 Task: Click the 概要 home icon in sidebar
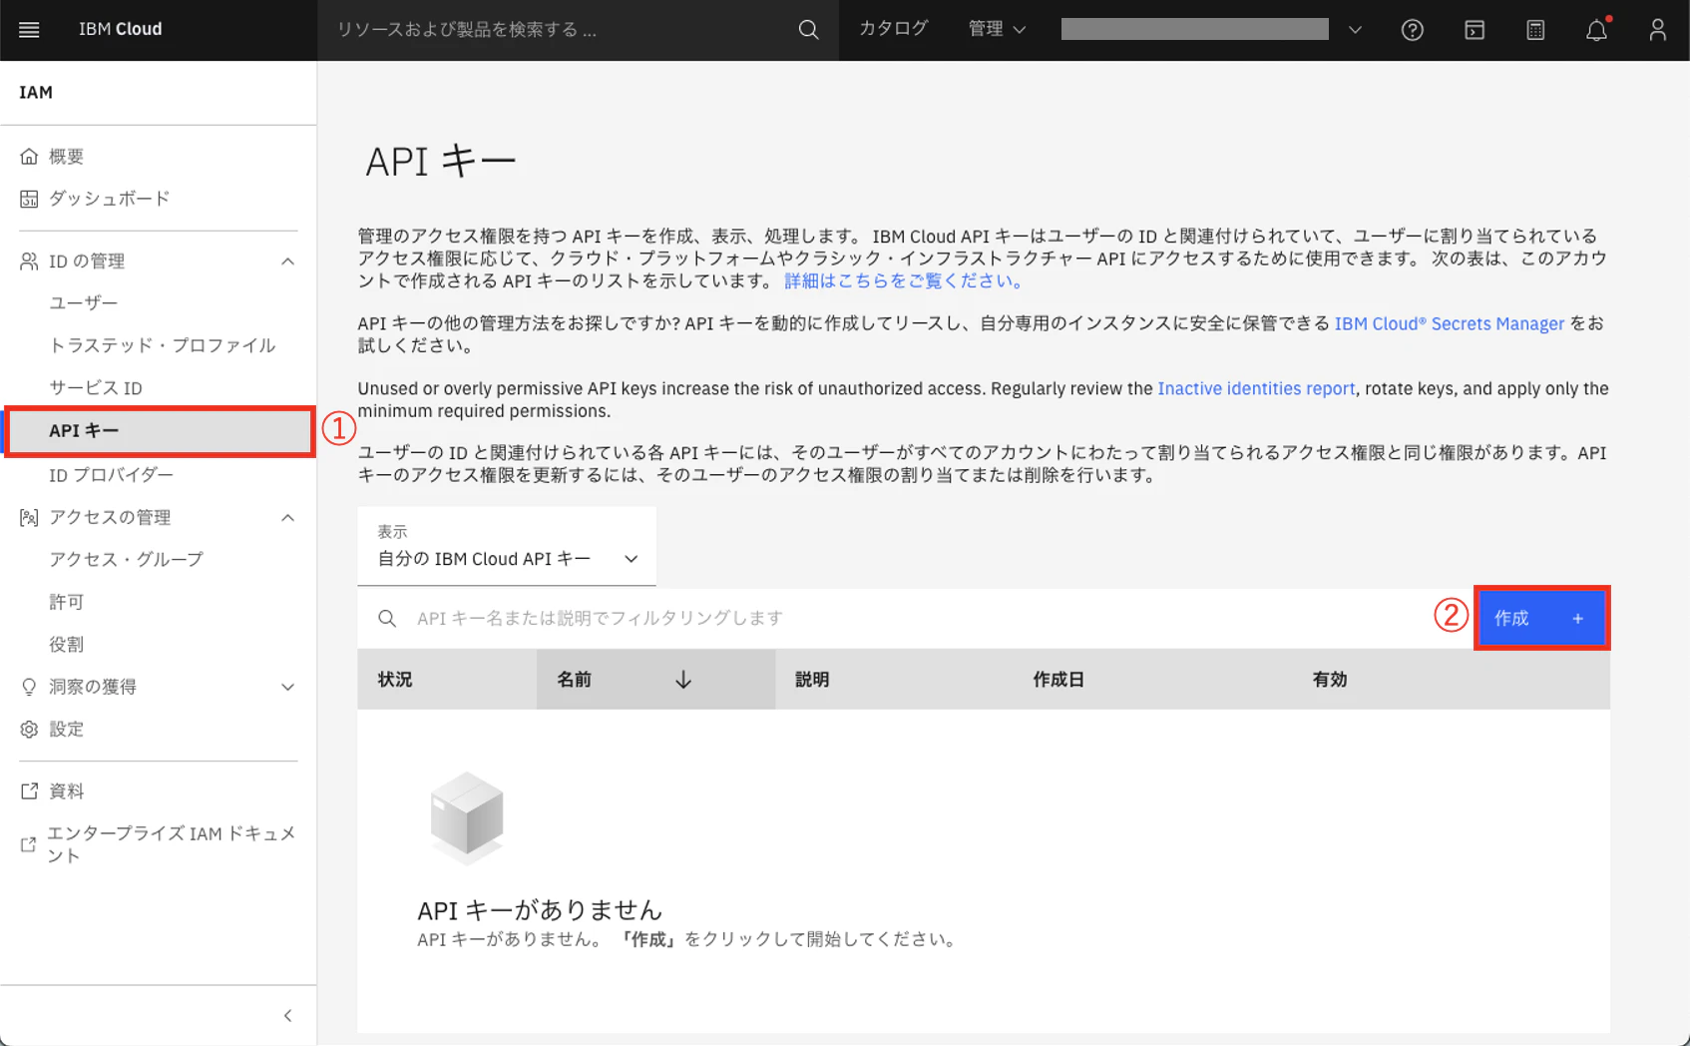[x=29, y=157]
